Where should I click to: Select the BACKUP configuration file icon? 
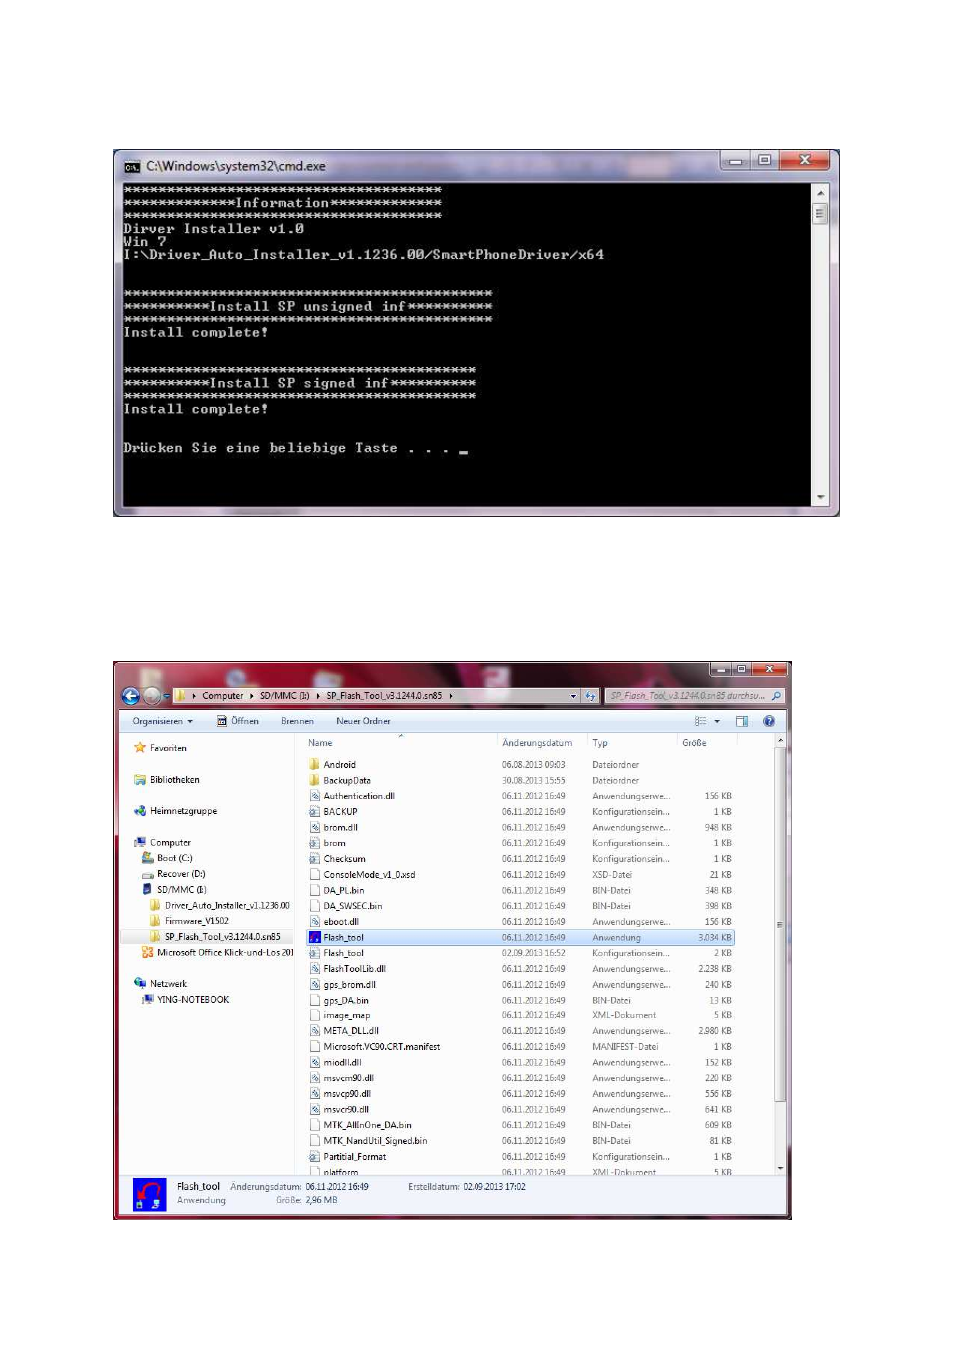[x=314, y=812]
